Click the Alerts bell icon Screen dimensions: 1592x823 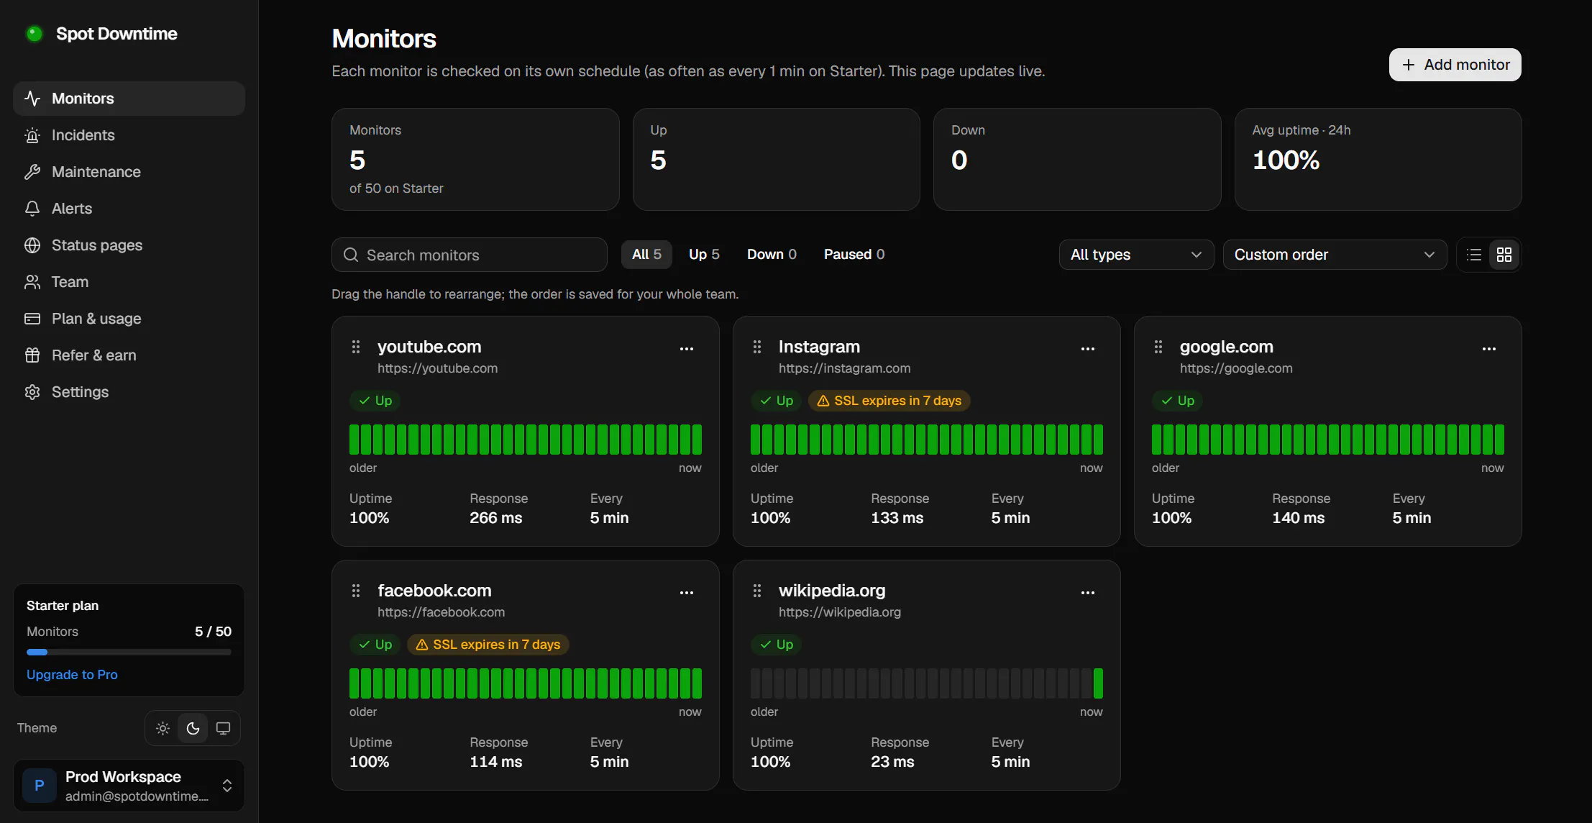click(x=32, y=209)
